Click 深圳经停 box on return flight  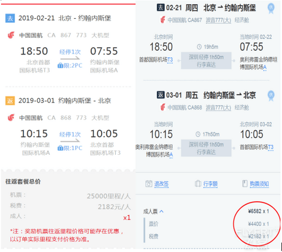pyautogui.click(x=206, y=148)
